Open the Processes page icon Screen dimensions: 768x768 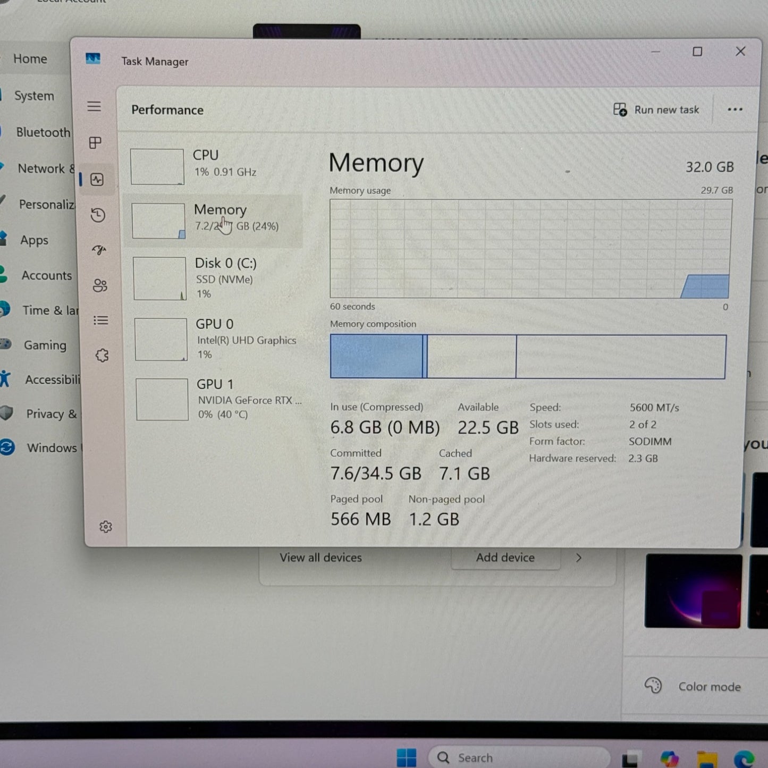click(95, 143)
